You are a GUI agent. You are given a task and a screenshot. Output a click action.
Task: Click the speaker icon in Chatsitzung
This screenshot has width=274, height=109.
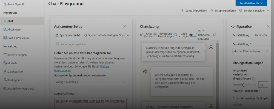215,35
